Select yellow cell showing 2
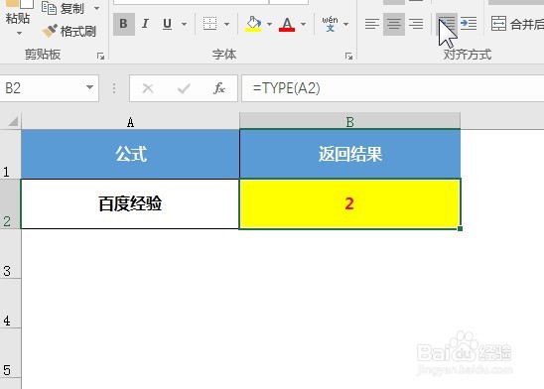This screenshot has height=389, width=544. (350, 203)
